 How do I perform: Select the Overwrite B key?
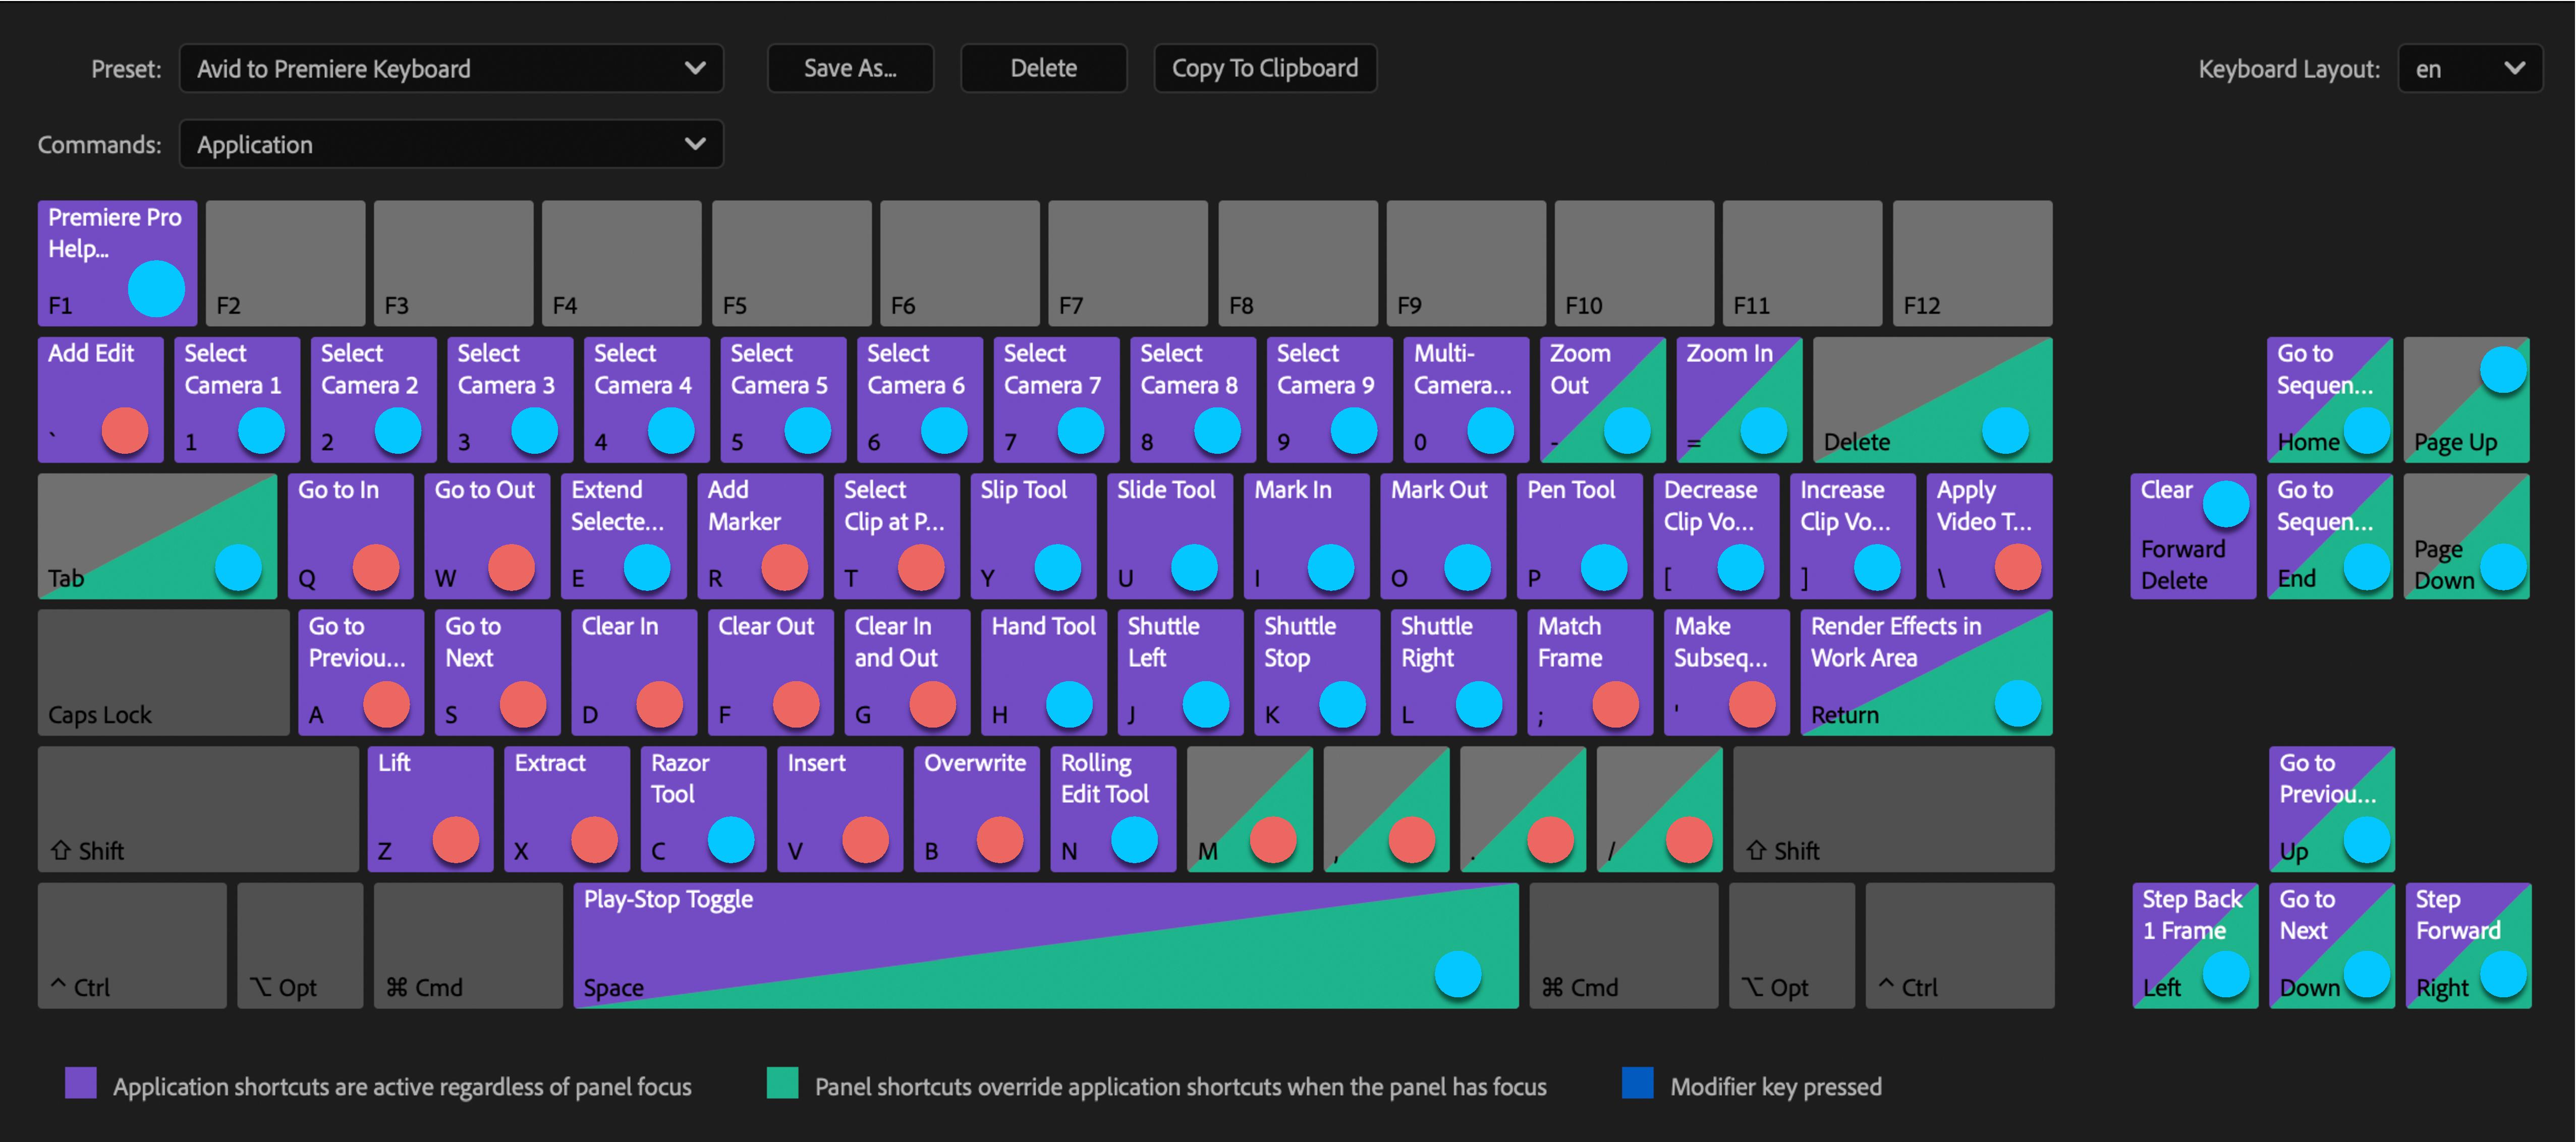[977, 809]
